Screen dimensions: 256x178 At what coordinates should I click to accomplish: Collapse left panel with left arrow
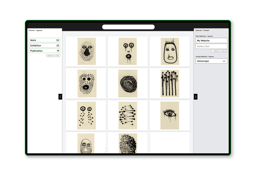click(60, 97)
